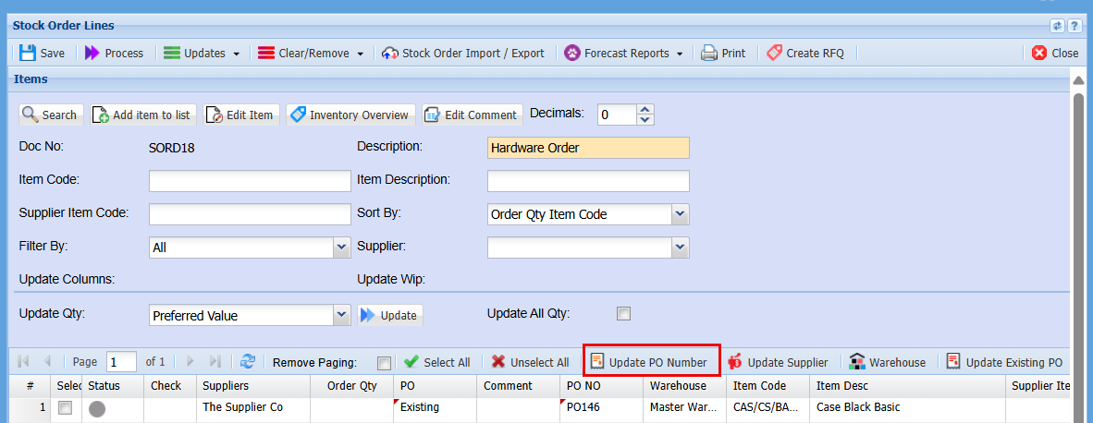This screenshot has width=1093, height=423.
Task: Click the Master War... warehouse cell
Action: coord(686,407)
